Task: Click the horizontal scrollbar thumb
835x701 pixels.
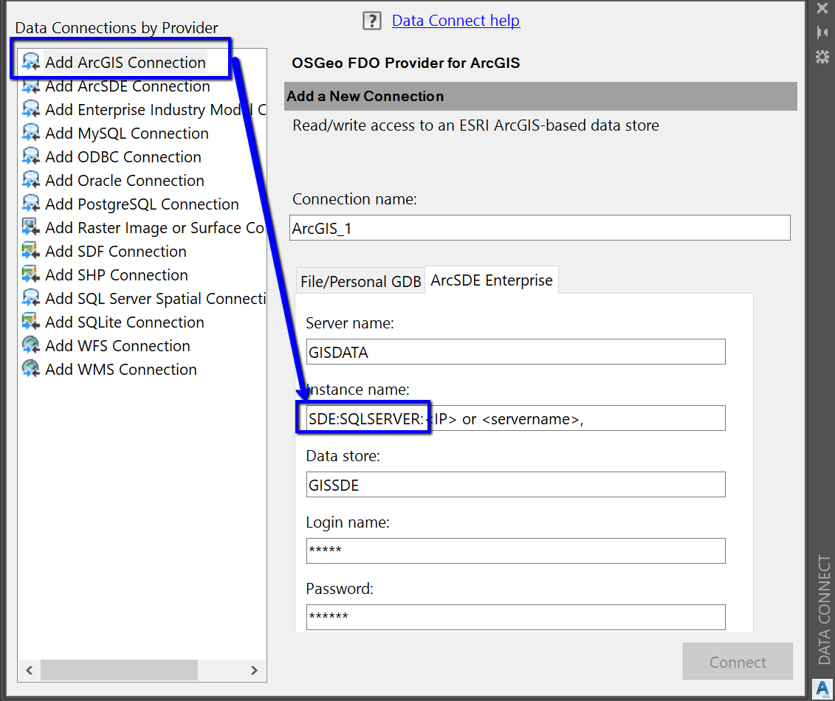Action: point(120,670)
